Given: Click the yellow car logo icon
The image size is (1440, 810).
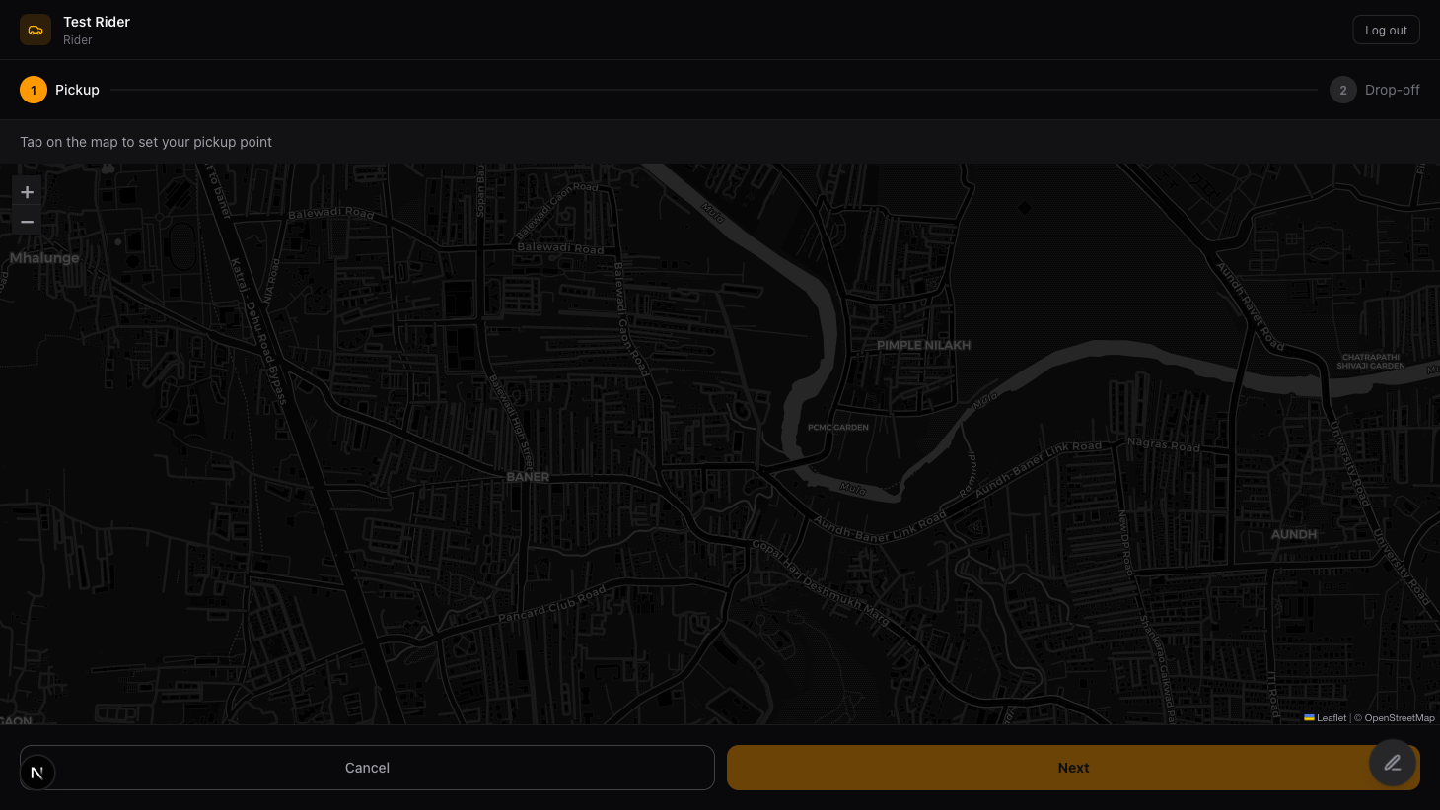Looking at the screenshot, I should (36, 30).
